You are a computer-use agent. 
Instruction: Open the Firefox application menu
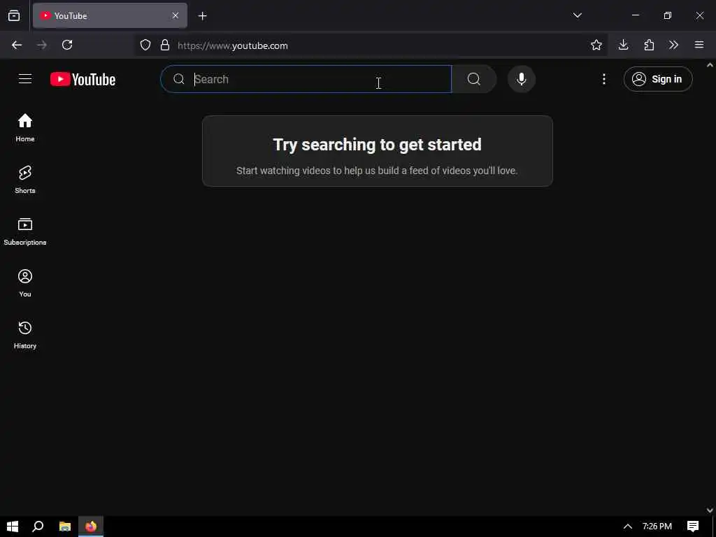(699, 45)
